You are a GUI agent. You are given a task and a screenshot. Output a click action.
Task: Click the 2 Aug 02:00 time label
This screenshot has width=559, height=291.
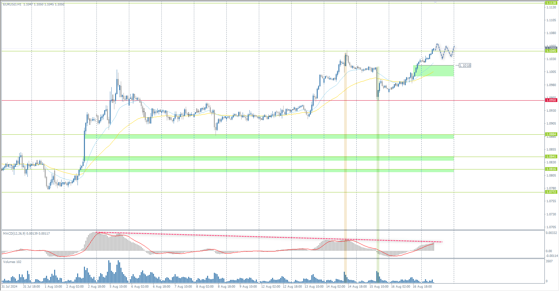pyautogui.click(x=75, y=287)
